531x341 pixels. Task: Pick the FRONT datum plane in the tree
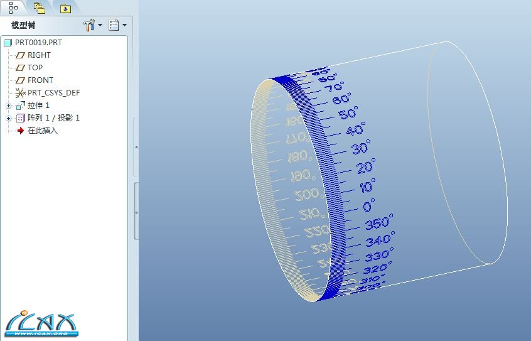(40, 80)
